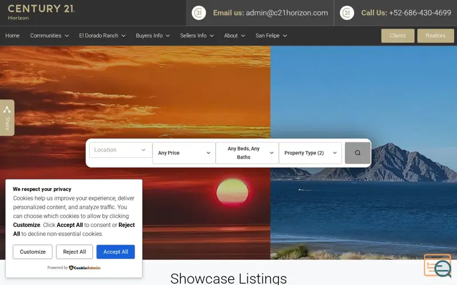Viewport: 457px width, 285px height.
Task: Click the We respect your privacy heading
Action: pyautogui.click(x=42, y=189)
